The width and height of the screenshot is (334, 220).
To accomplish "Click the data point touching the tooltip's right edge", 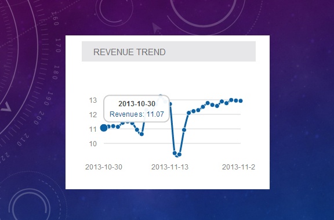I will point(170,104).
